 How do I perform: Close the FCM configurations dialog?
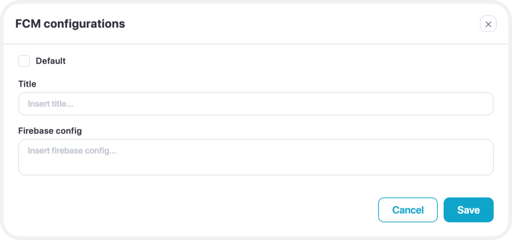[x=488, y=24]
